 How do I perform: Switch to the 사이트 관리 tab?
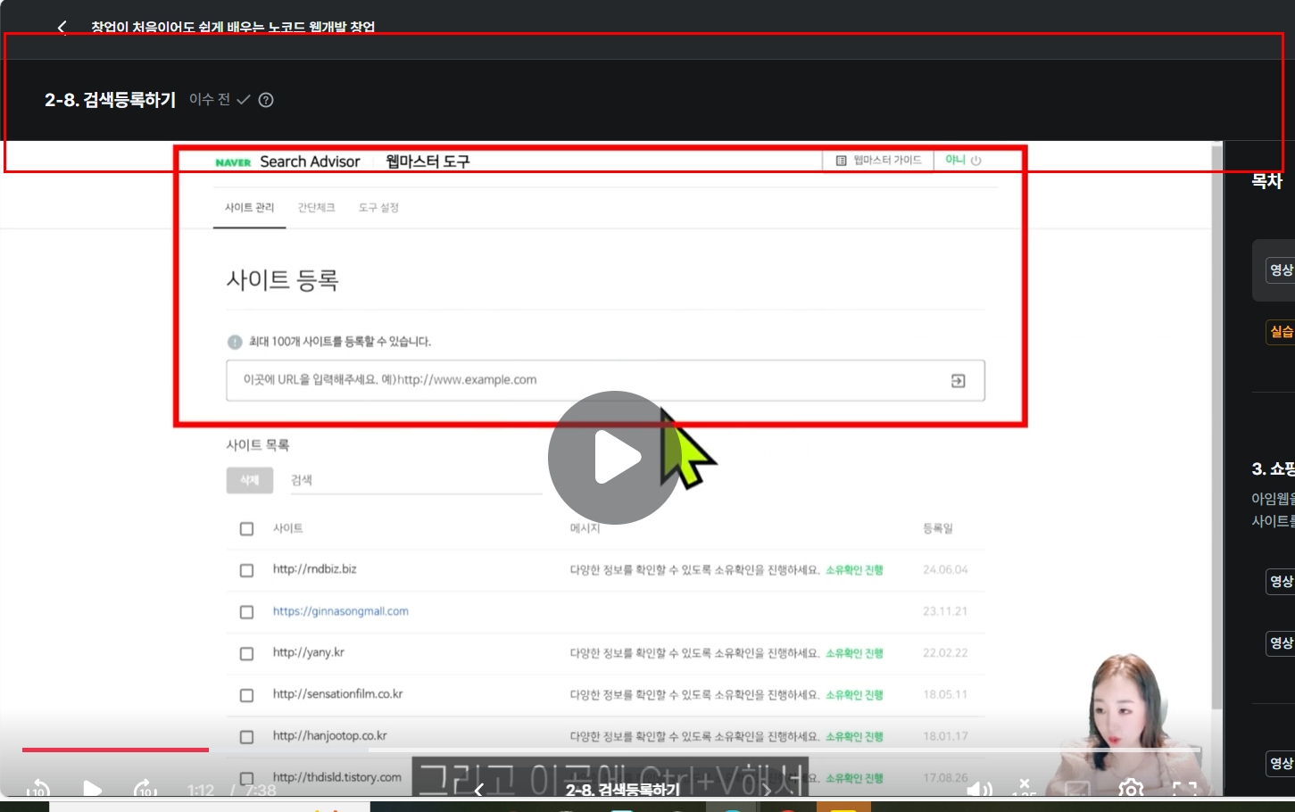point(249,208)
